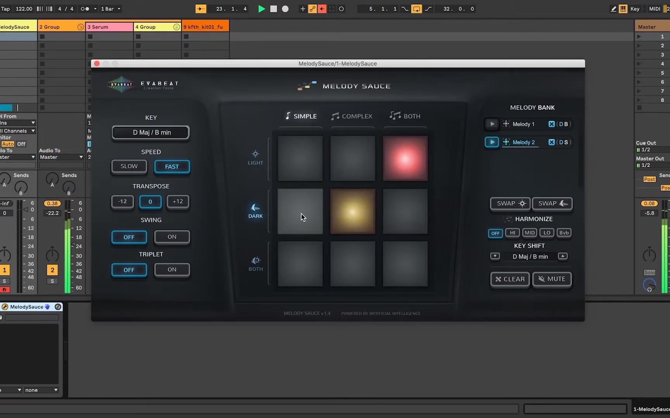
Task: Mute the Melody Sauce output
Action: 552,279
